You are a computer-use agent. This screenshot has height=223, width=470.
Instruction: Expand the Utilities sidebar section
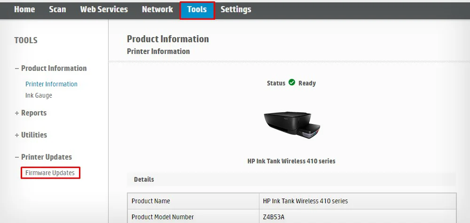[31, 135]
